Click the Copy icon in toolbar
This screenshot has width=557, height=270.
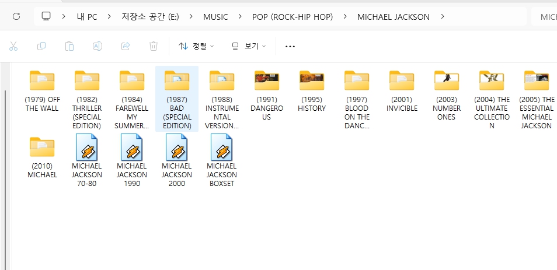point(41,46)
